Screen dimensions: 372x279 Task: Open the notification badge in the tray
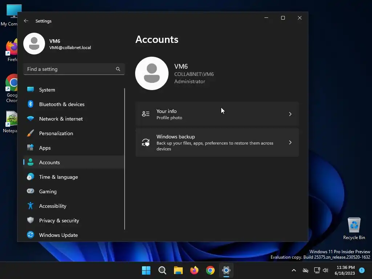362,270
